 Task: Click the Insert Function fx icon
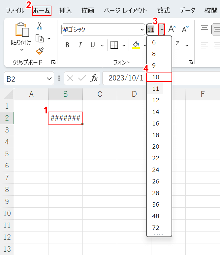coord(94,78)
